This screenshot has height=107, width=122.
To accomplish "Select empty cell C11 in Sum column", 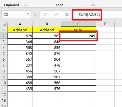I will [x=78, y=89].
